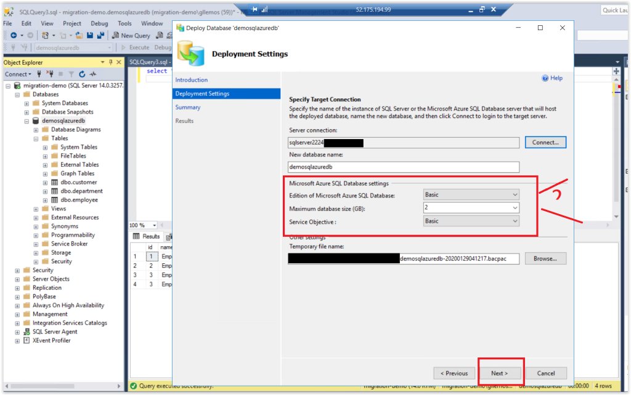Open the Edit menu
631x395 pixels.
tap(26, 23)
